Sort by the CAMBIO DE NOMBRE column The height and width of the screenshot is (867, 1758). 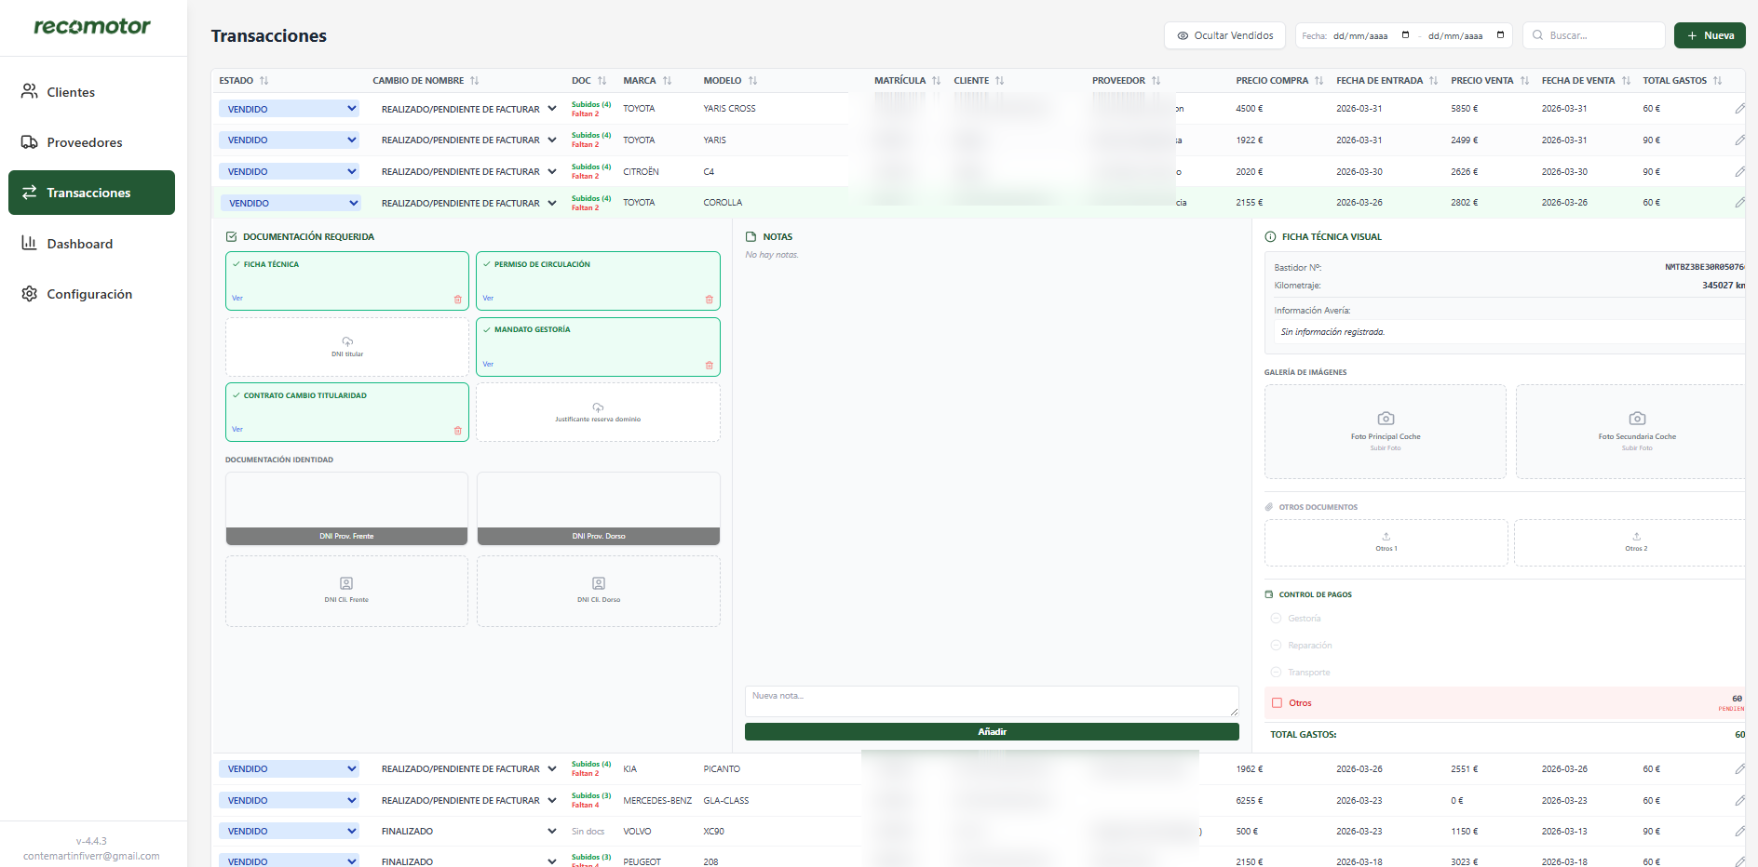pos(474,81)
